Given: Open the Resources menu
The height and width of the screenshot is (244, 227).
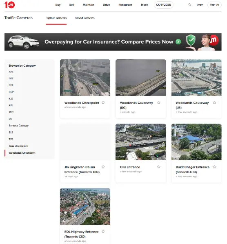Looking at the screenshot, I should (125, 4).
